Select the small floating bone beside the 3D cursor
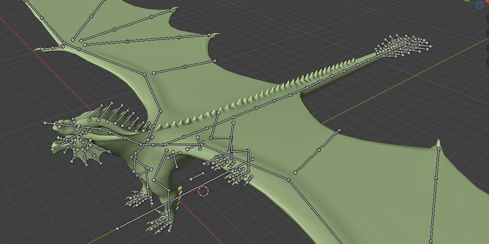The width and height of the screenshot is (489, 244). 197,176
